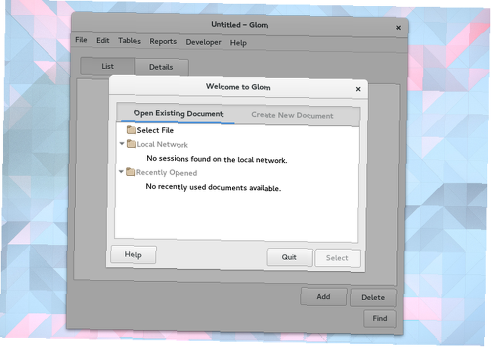Click the Select button in dialog
Viewport: 491px width, 347px height.
(337, 258)
